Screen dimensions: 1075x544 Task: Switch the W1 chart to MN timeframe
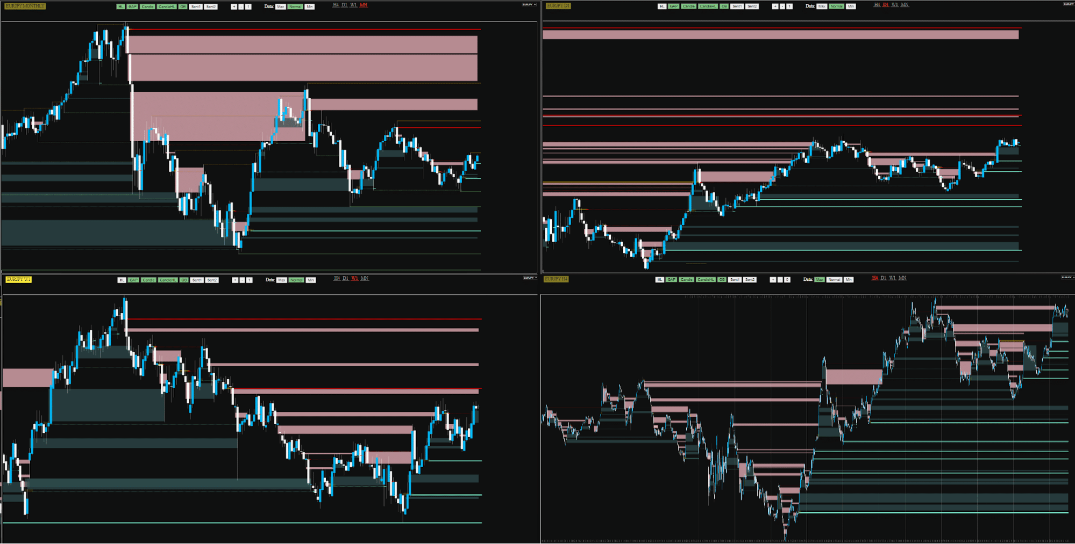365,278
